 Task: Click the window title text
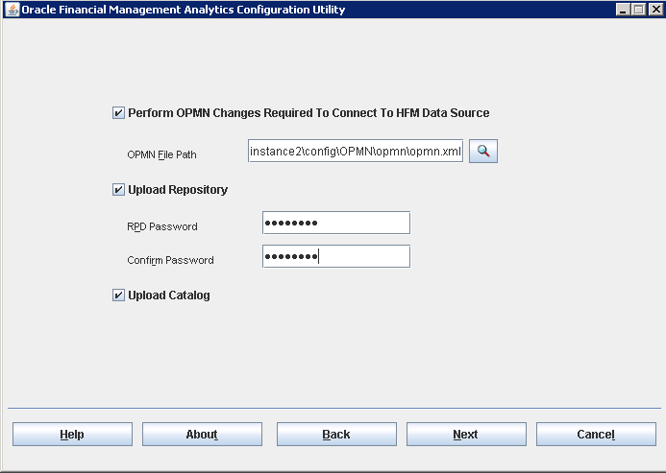[x=183, y=10]
